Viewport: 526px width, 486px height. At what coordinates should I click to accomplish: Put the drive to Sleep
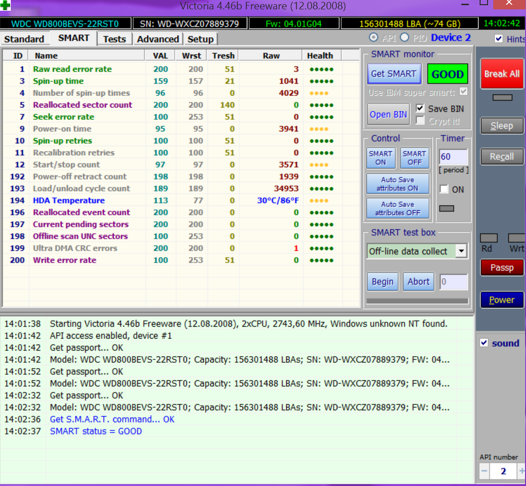[502, 126]
